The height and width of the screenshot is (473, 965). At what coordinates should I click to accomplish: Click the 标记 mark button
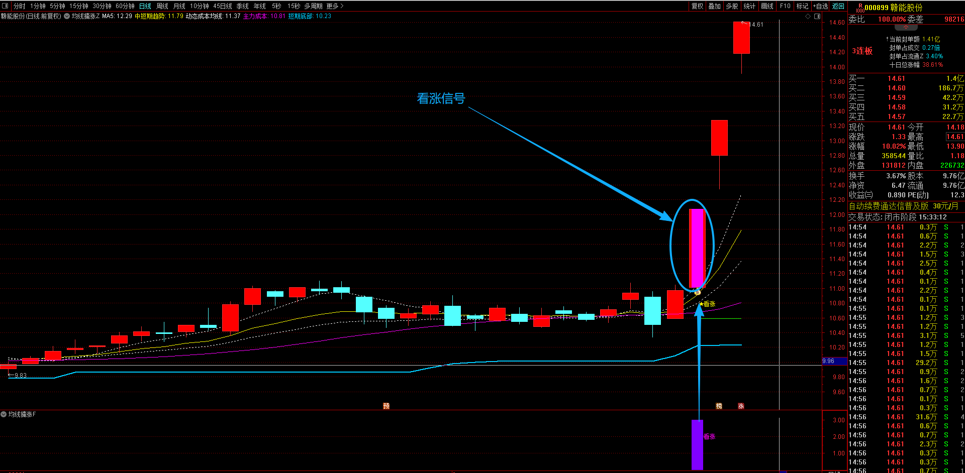click(803, 6)
